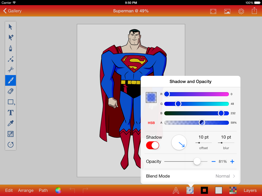The width and height of the screenshot is (262, 196).
Task: Select the Scissors tool
Action: click(x=10, y=70)
